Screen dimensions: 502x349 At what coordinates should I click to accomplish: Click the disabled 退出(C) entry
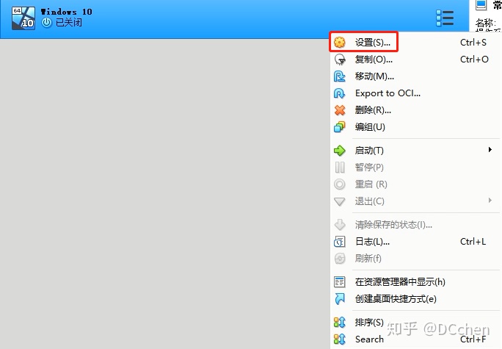coord(369,201)
